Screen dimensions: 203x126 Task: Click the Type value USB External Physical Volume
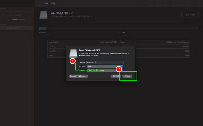coord(177,42)
